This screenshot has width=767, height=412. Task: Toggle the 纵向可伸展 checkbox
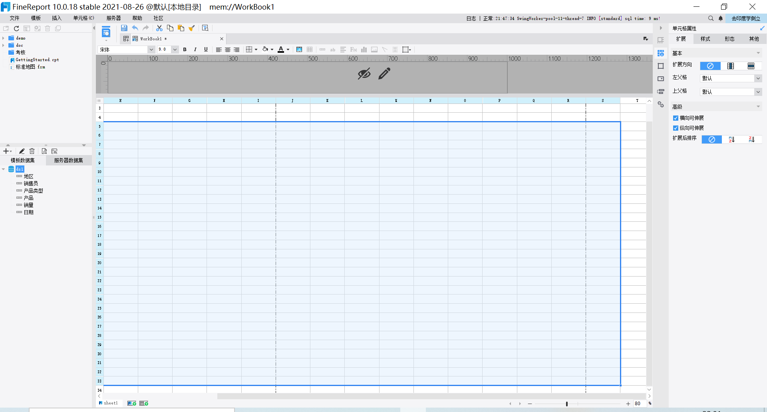tap(676, 128)
